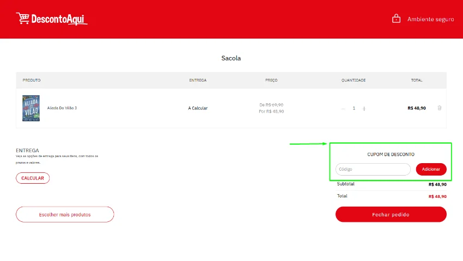
Task: Open the Aliada Do Vilão book thumbnail
Action: tap(31, 108)
